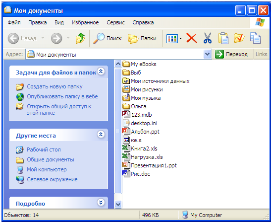This screenshot has height=223, width=271.
Task: Click the Общие документы link
Action: pyautogui.click(x=51, y=159)
